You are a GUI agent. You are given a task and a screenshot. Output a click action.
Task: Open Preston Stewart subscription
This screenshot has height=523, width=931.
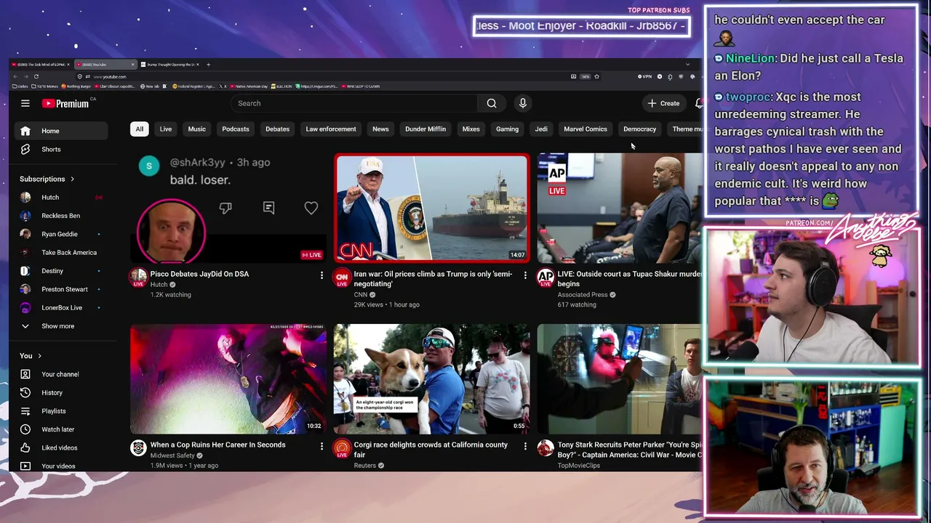[61, 289]
